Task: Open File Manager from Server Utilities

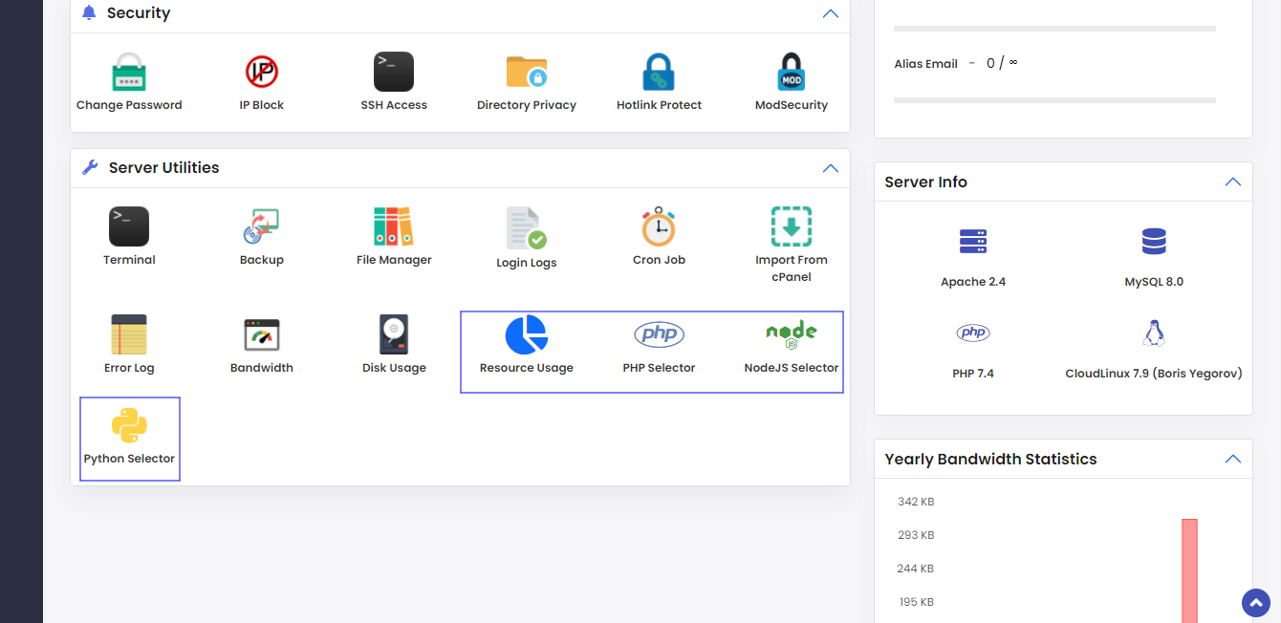Action: [393, 227]
